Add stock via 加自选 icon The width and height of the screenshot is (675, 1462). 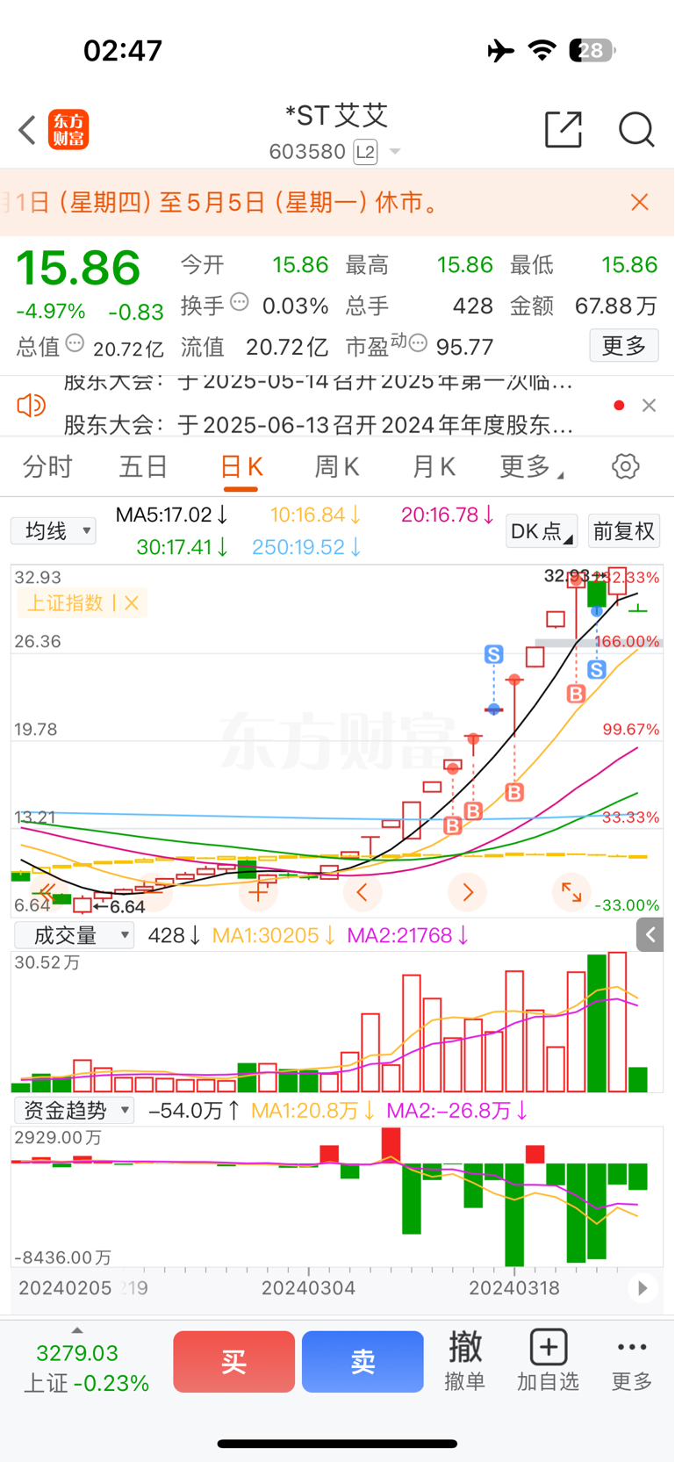[548, 1361]
